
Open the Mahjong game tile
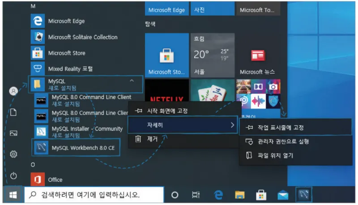(x=213, y=90)
